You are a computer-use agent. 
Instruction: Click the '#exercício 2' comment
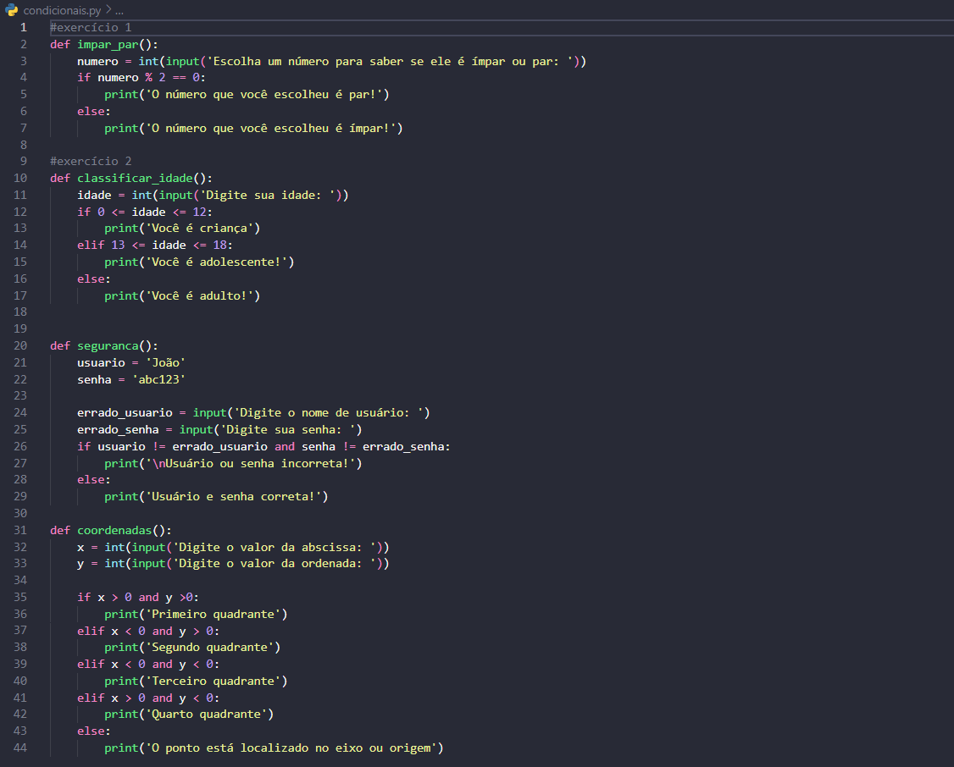91,161
